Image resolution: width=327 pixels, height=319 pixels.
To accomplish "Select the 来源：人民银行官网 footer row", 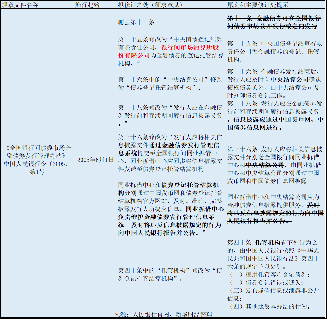I will 163,314.
